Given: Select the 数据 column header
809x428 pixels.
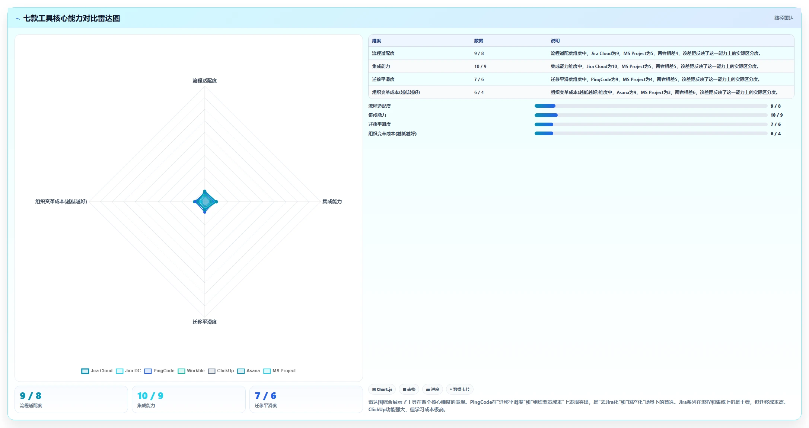Looking at the screenshot, I should click(478, 41).
